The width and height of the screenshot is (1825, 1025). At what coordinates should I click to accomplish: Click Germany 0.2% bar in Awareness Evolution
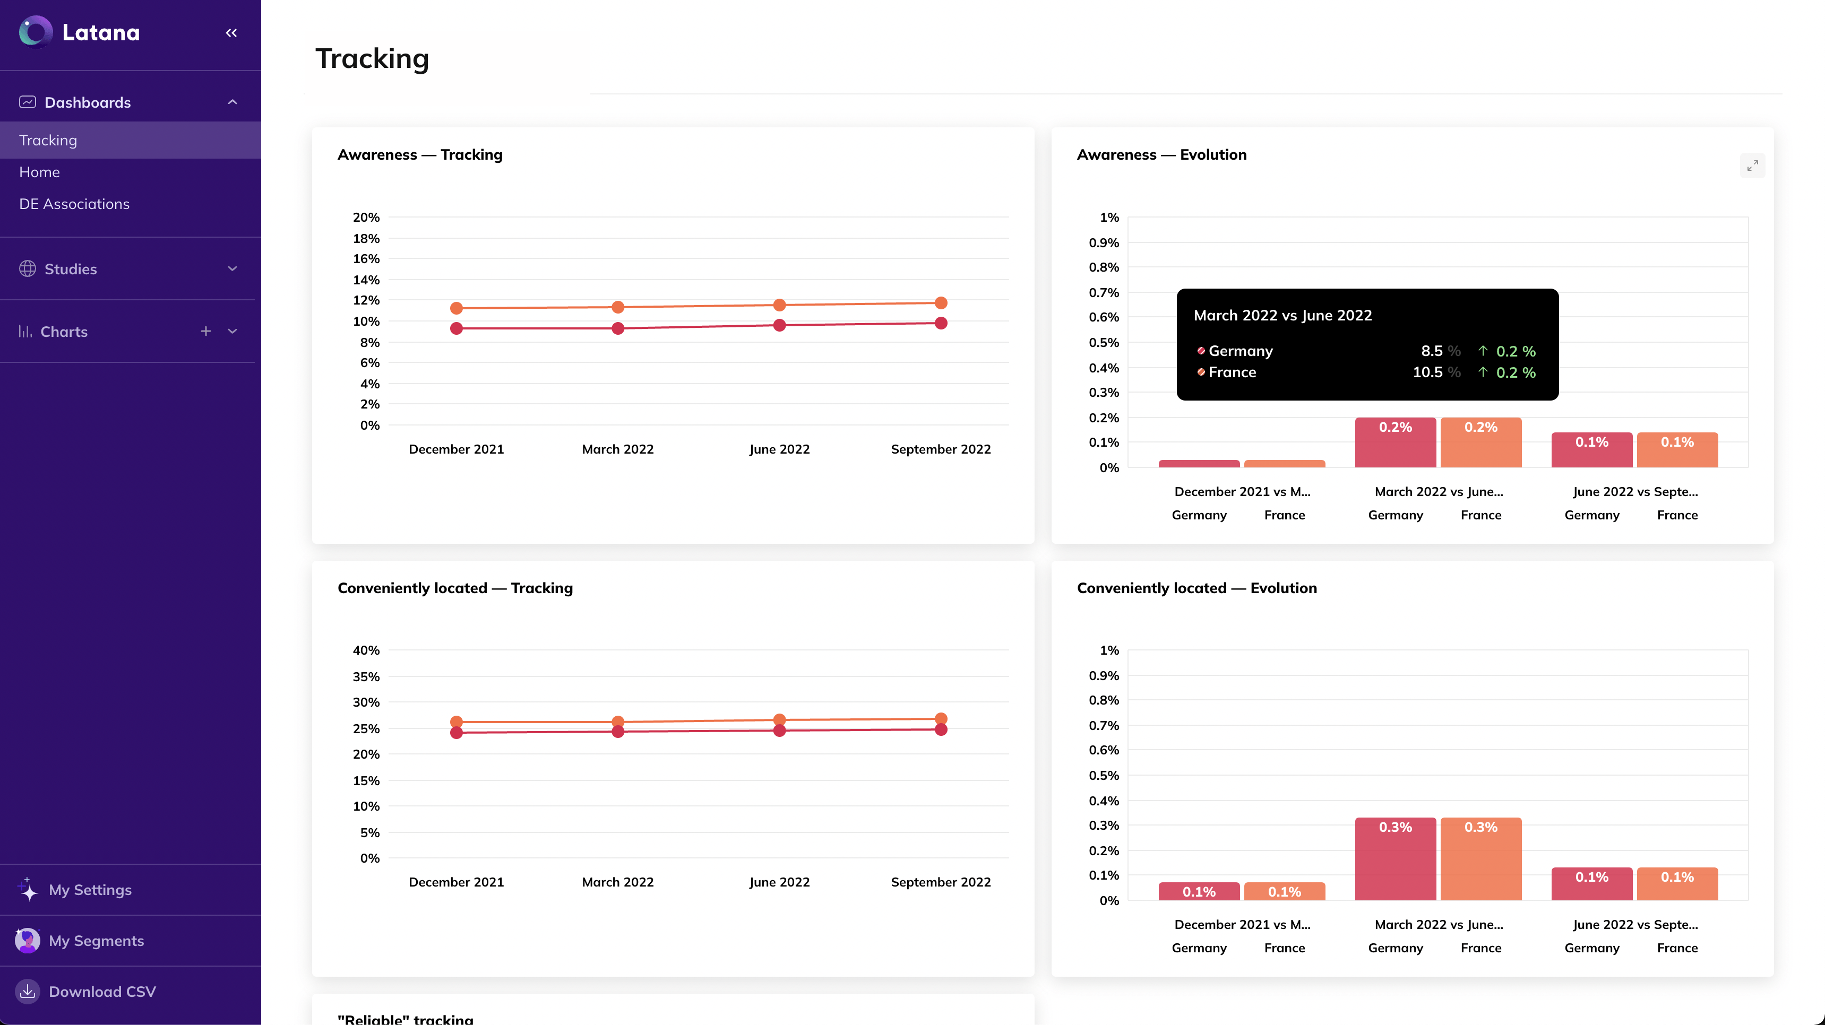pos(1395,442)
